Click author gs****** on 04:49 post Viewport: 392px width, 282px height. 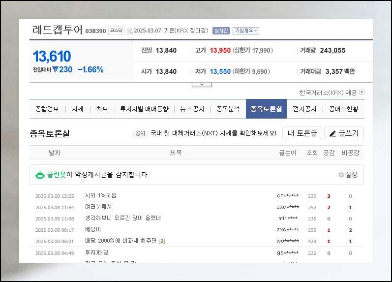point(288,253)
